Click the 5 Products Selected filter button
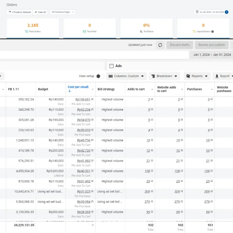The image size is (233, 233). tap(20, 12)
